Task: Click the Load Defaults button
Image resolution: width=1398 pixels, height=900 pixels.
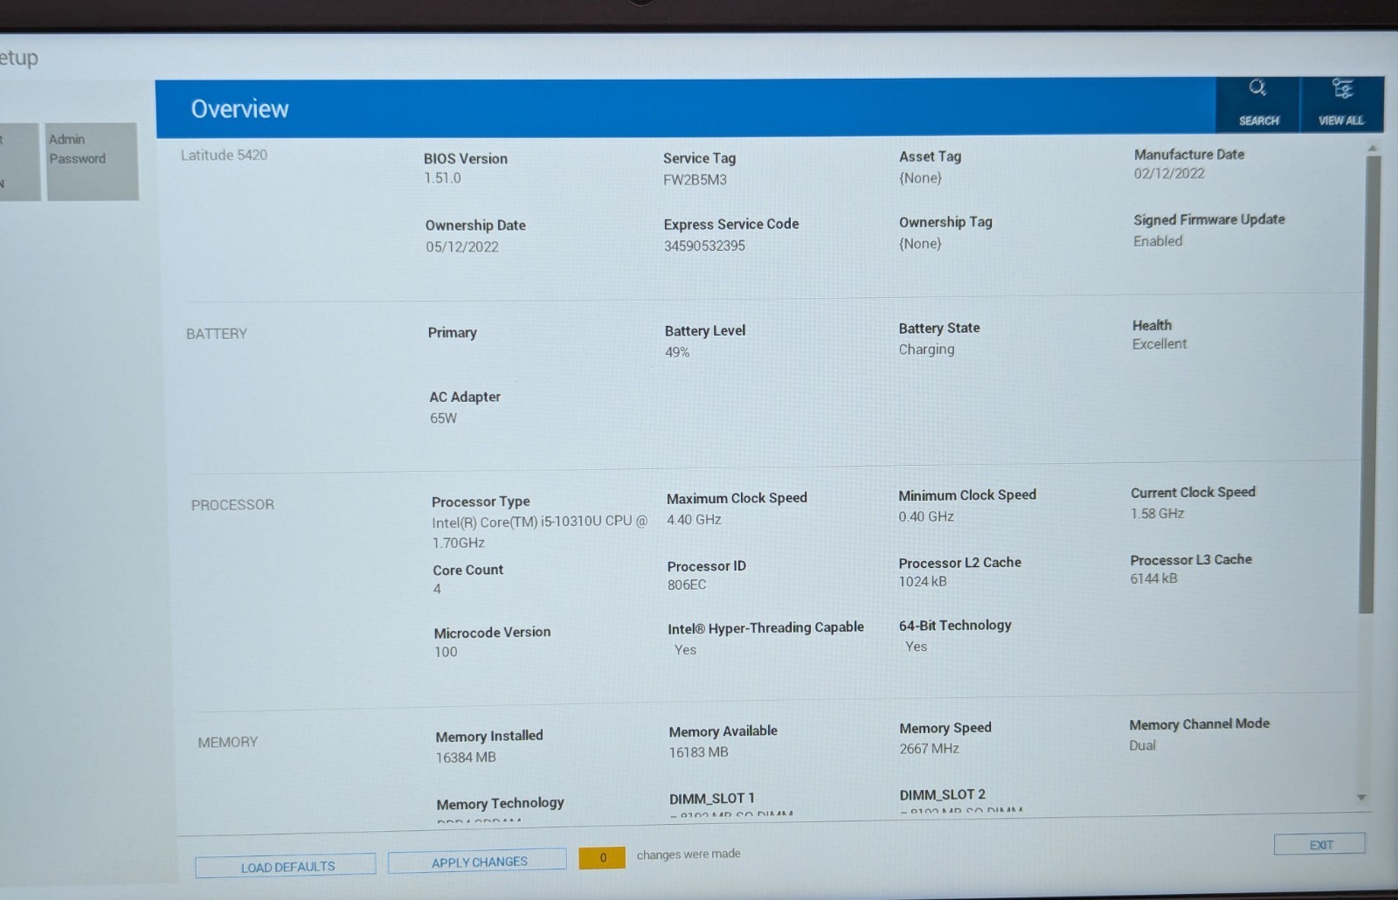Action: (286, 866)
